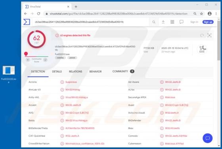222x149 pixels.
Task: Switch to the DETAILS tab
Action: click(57, 72)
